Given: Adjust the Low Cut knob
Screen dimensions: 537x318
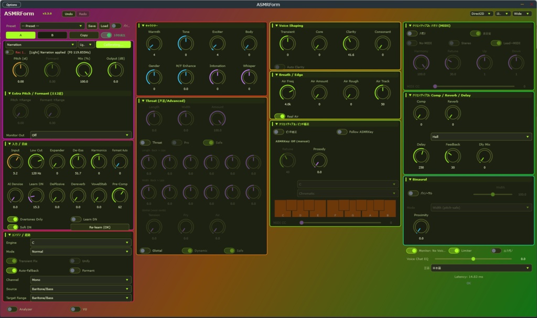Looking at the screenshot, I should (x=36, y=161).
